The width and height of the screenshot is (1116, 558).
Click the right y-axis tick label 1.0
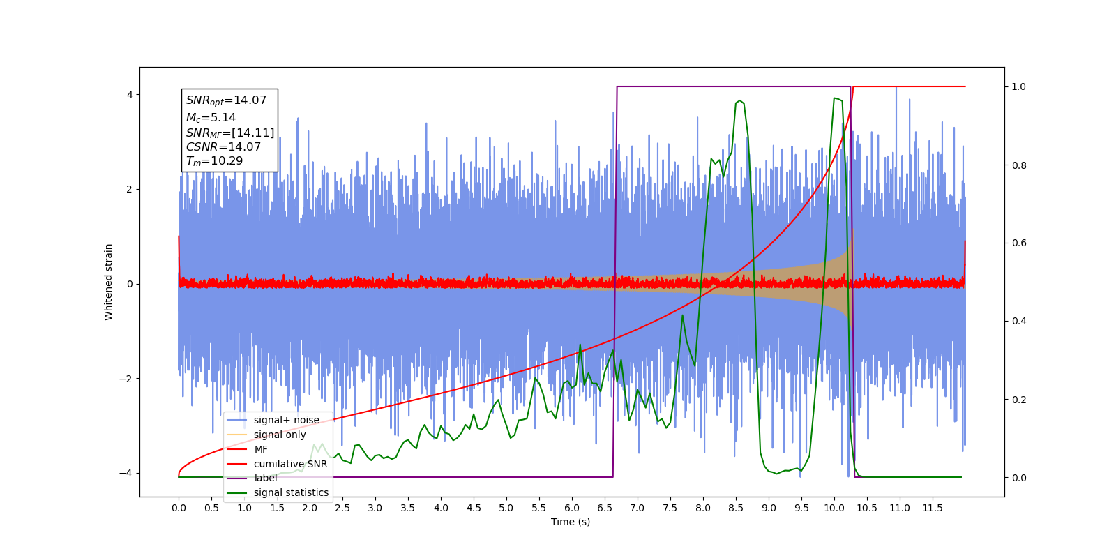click(1019, 87)
